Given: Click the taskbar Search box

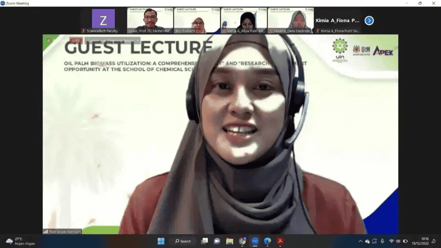Looking at the screenshot, I should (x=183, y=241).
